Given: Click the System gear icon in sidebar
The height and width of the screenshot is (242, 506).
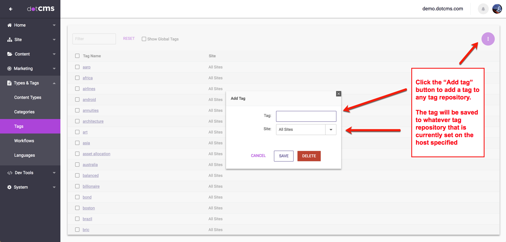Looking at the screenshot, I should pos(9,187).
